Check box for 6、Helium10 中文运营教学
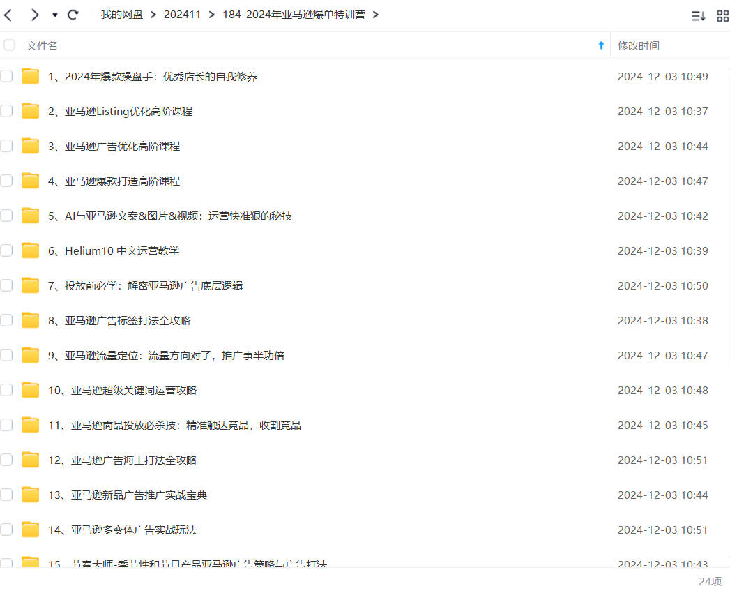The height and width of the screenshot is (593, 730). pyautogui.click(x=6, y=250)
